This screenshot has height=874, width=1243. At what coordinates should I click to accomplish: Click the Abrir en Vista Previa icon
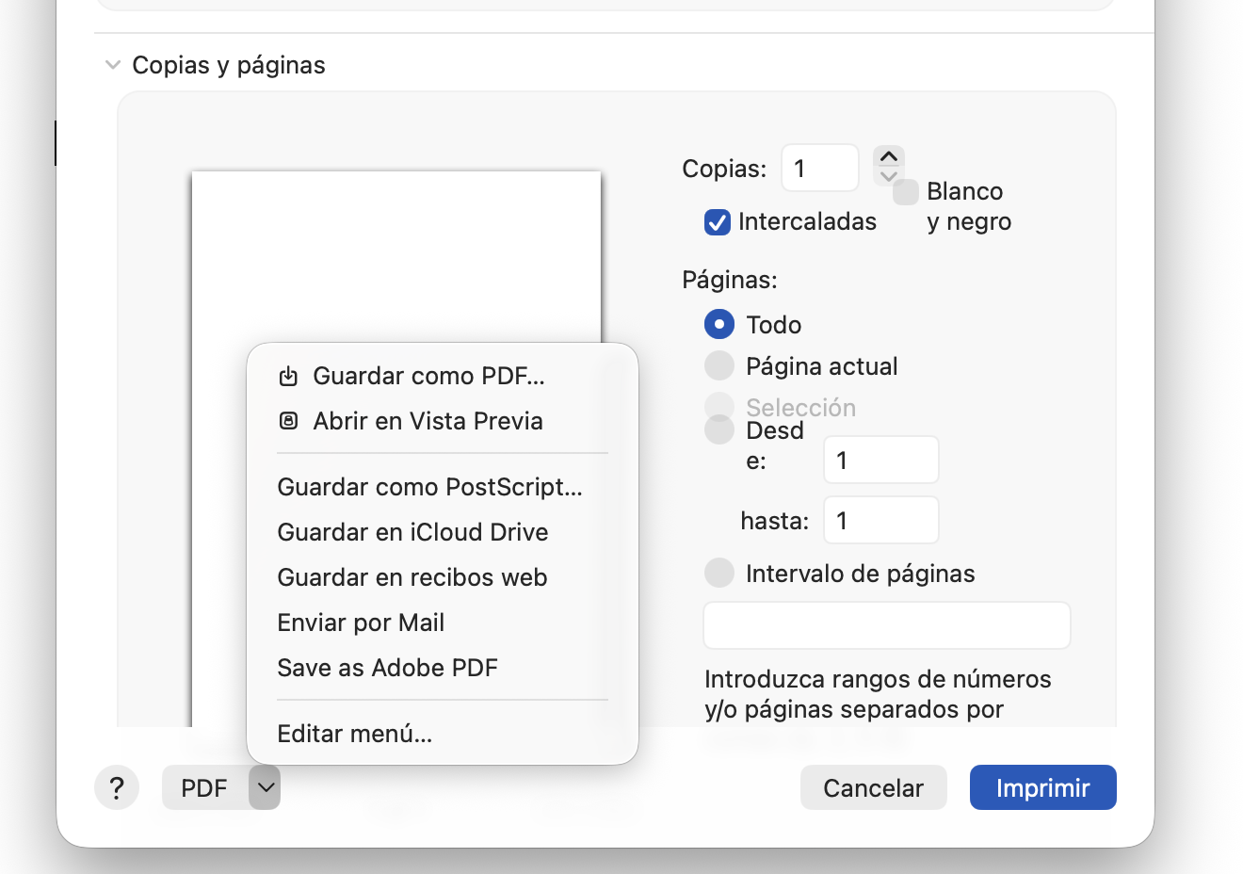(288, 421)
